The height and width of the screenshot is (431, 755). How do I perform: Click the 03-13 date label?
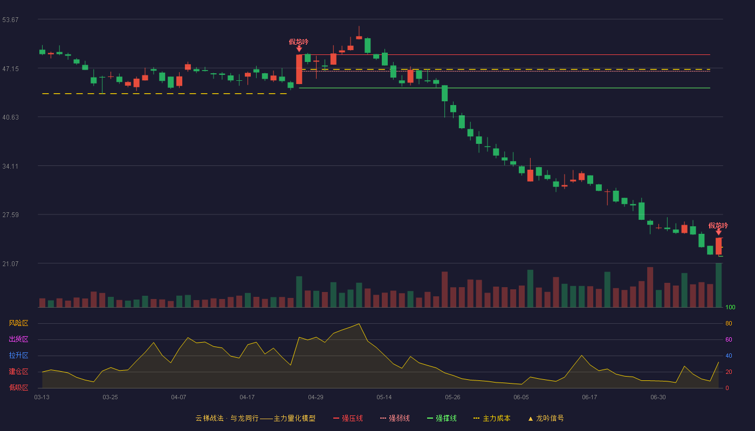[42, 397]
